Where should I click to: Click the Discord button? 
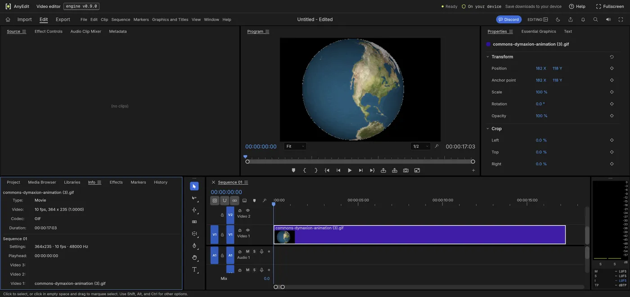point(508,19)
